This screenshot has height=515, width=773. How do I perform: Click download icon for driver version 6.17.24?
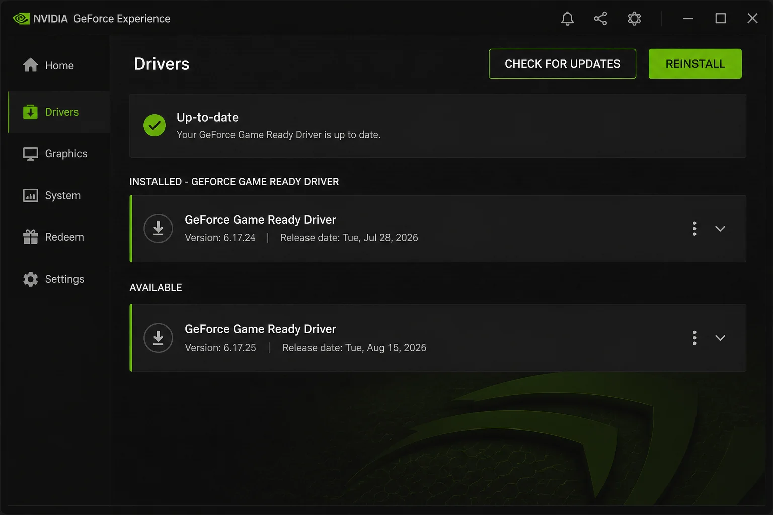click(158, 228)
